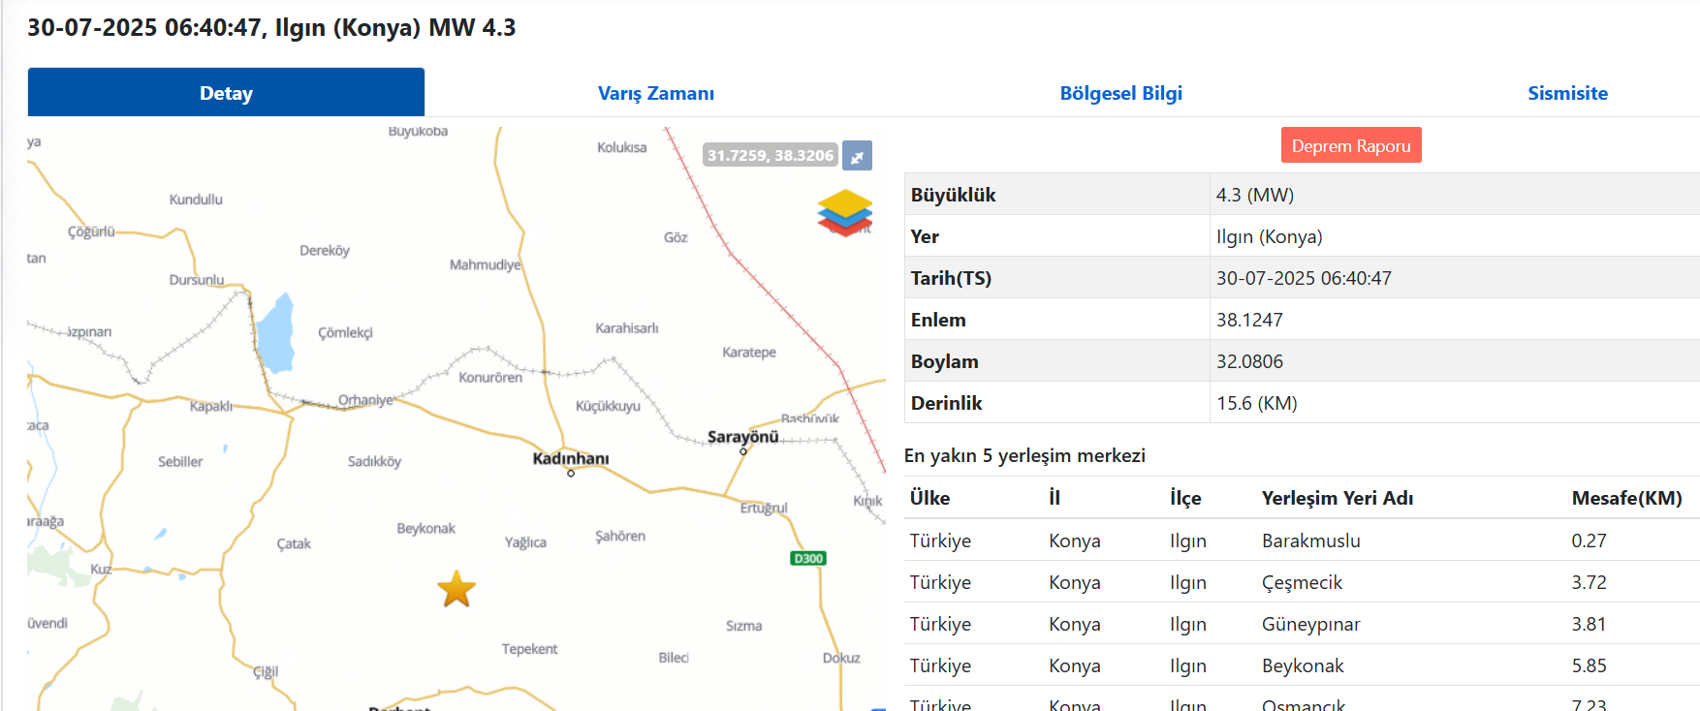Screen dimensions: 1700x711
Task: Select the Çeşmecik settlement row
Action: pyautogui.click(x=1302, y=582)
